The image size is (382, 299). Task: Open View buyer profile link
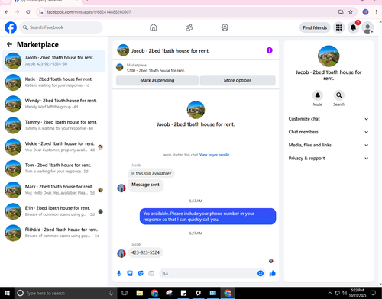(x=214, y=155)
